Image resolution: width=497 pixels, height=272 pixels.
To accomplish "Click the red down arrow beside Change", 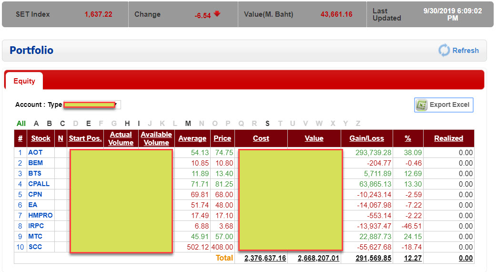I will click(217, 14).
